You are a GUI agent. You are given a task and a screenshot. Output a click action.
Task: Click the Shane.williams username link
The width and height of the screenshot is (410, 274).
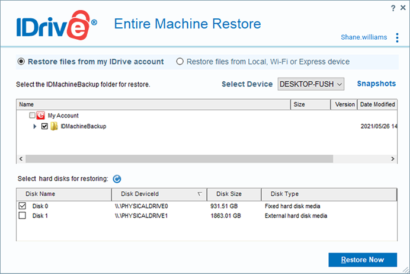[x=364, y=37]
